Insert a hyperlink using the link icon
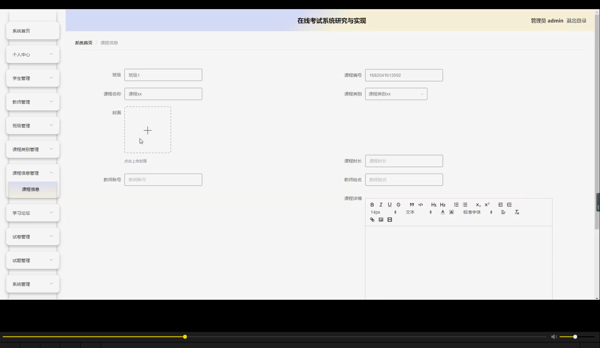Viewport: 600px width, 348px height. (x=372, y=219)
